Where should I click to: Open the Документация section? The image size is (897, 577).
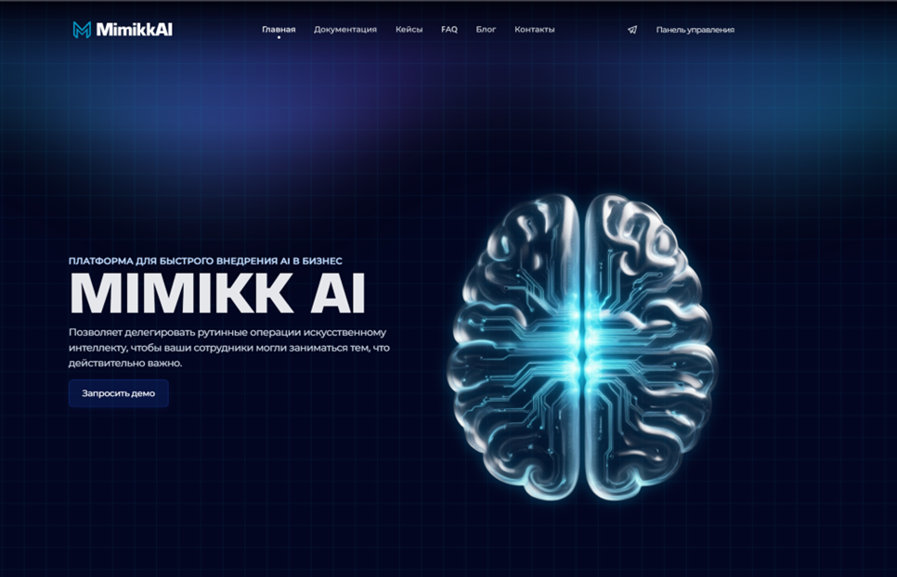point(345,29)
